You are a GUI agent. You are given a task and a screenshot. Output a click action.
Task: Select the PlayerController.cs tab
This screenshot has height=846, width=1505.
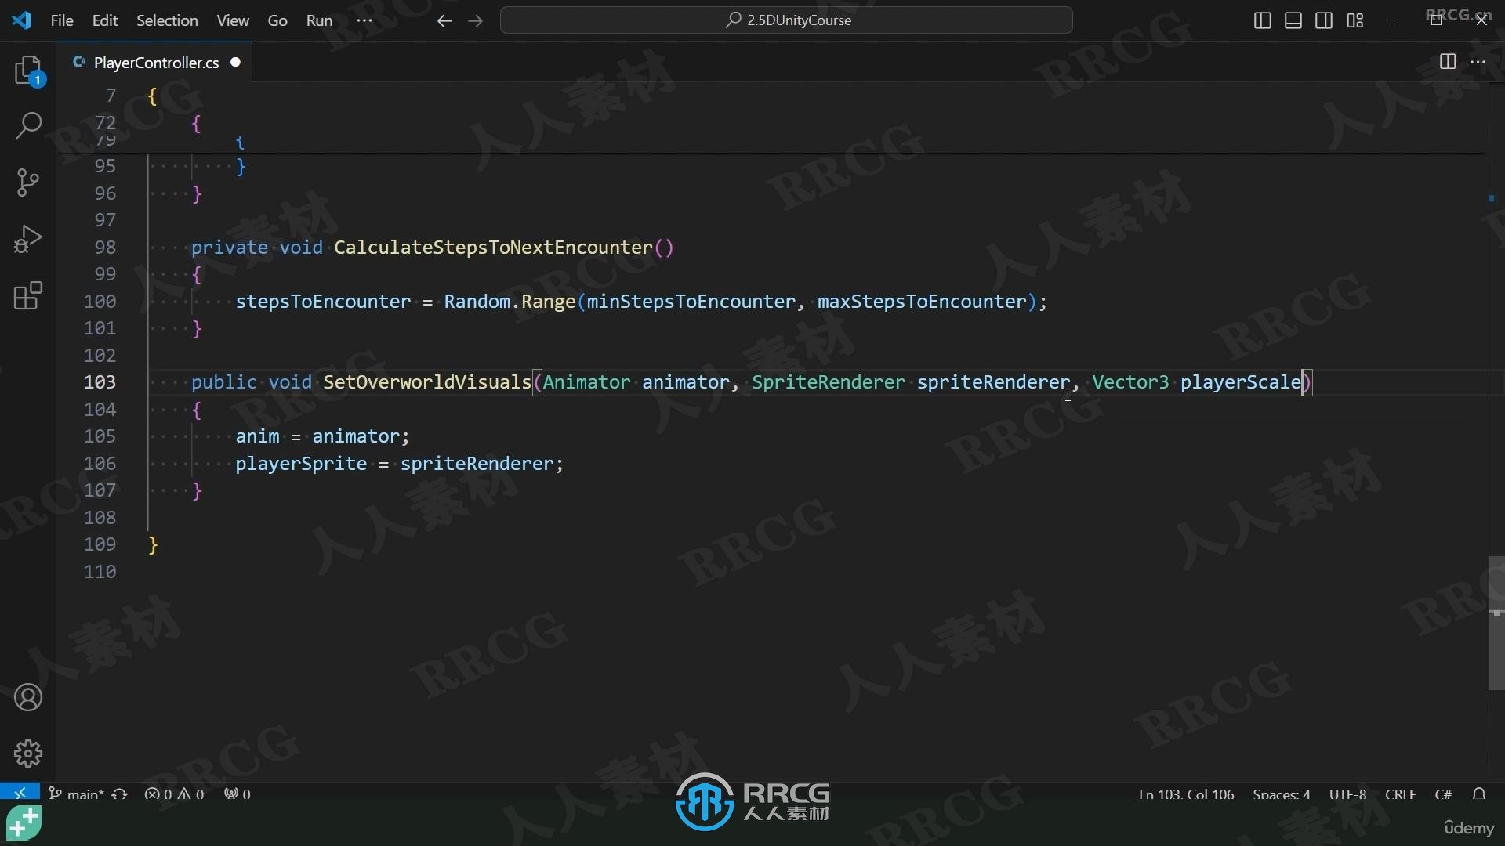pyautogui.click(x=156, y=63)
